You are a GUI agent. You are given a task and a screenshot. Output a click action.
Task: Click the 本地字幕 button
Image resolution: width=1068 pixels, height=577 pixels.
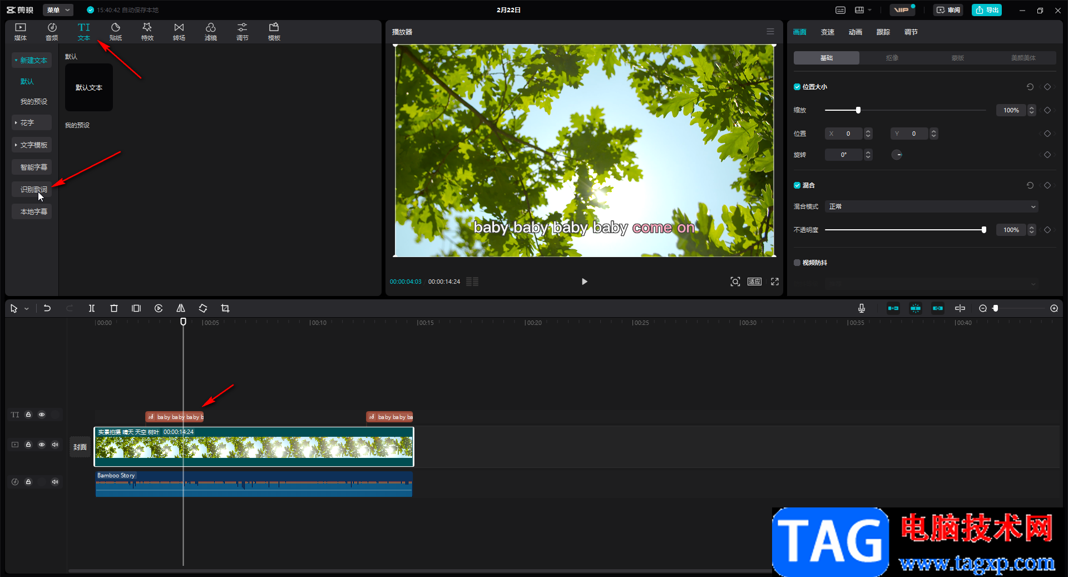[x=32, y=211]
